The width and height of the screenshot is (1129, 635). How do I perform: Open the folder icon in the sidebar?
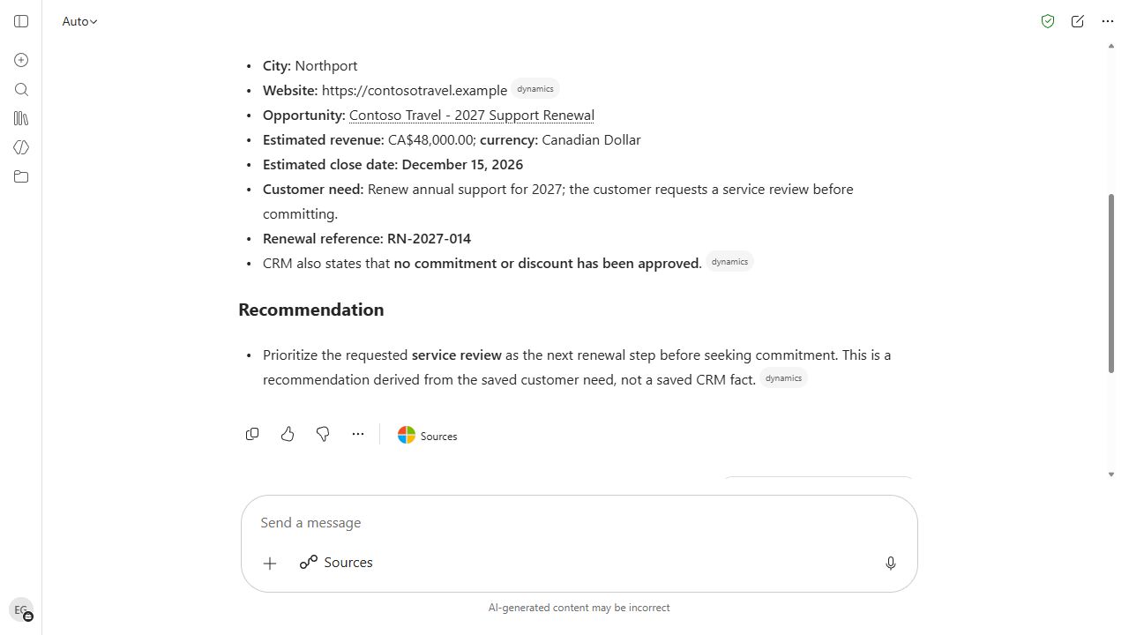click(21, 176)
